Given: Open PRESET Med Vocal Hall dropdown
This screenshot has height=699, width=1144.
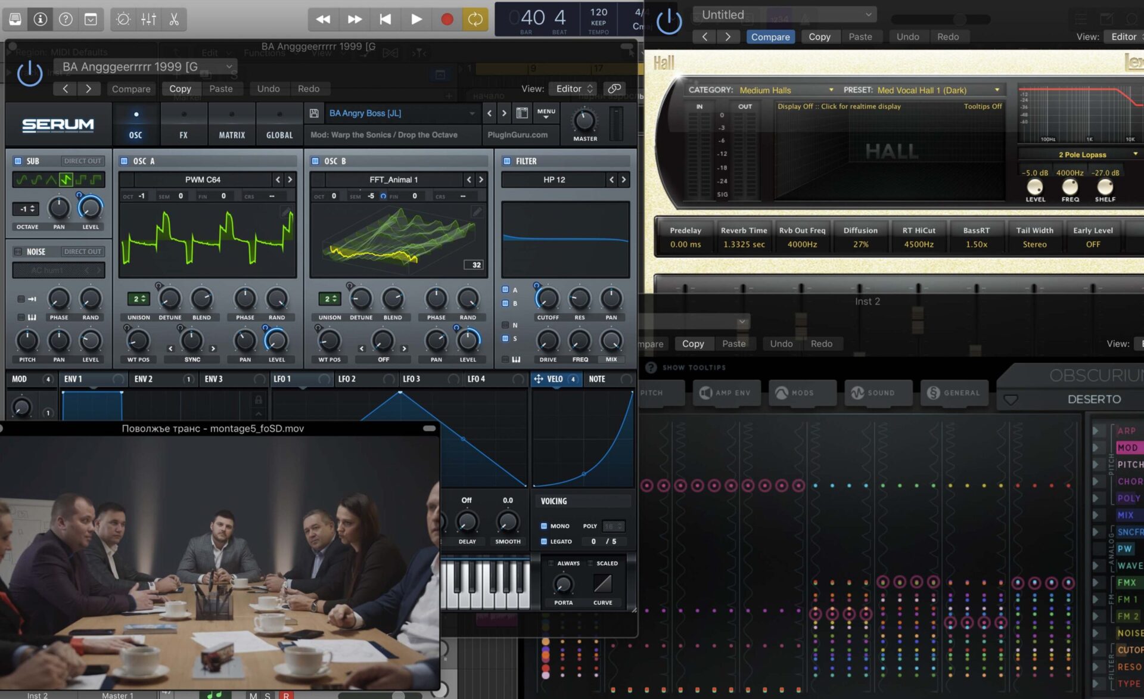Looking at the screenshot, I should (938, 90).
